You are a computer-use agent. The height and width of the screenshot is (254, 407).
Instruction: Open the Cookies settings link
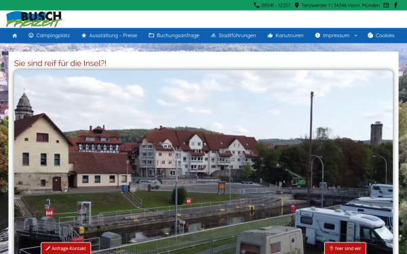click(381, 35)
